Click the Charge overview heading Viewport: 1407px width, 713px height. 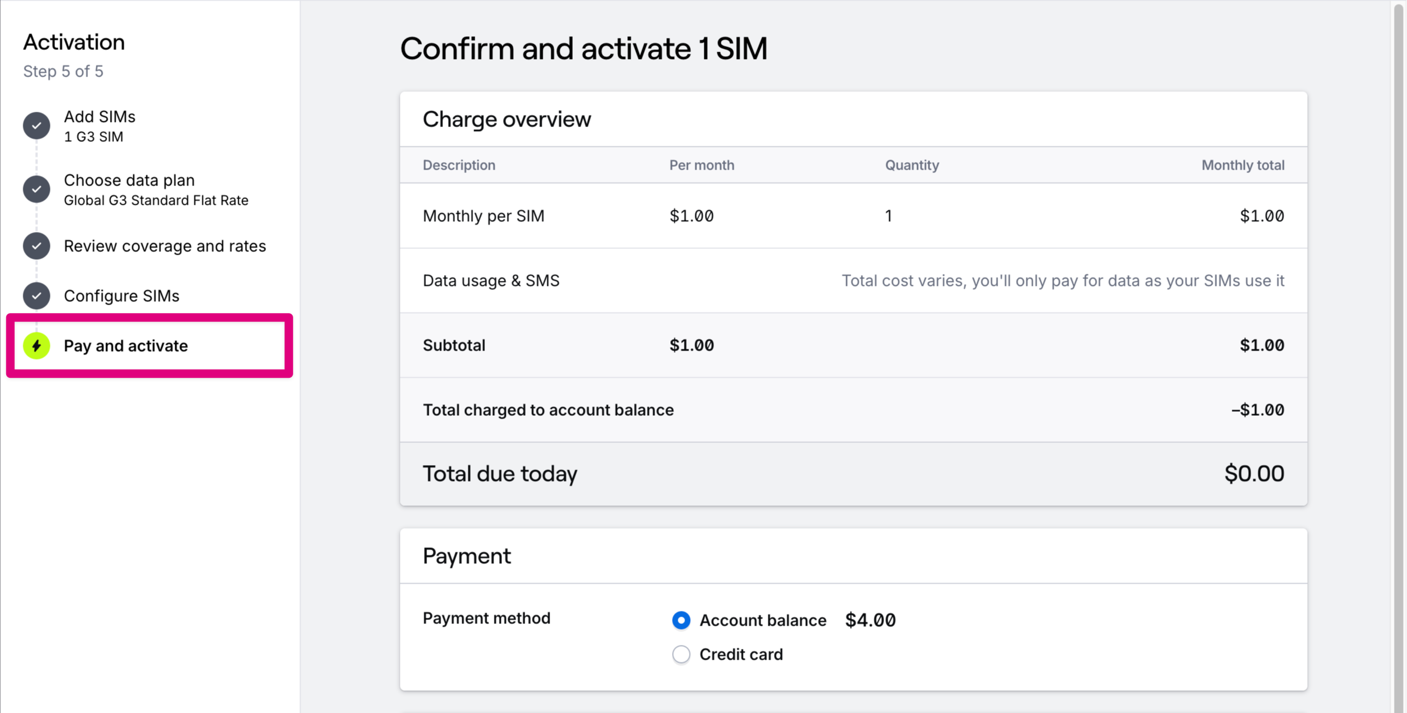[x=506, y=119]
